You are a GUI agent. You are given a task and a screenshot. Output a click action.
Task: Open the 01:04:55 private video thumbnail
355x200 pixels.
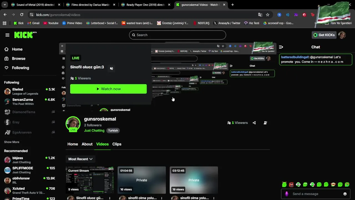click(x=142, y=180)
